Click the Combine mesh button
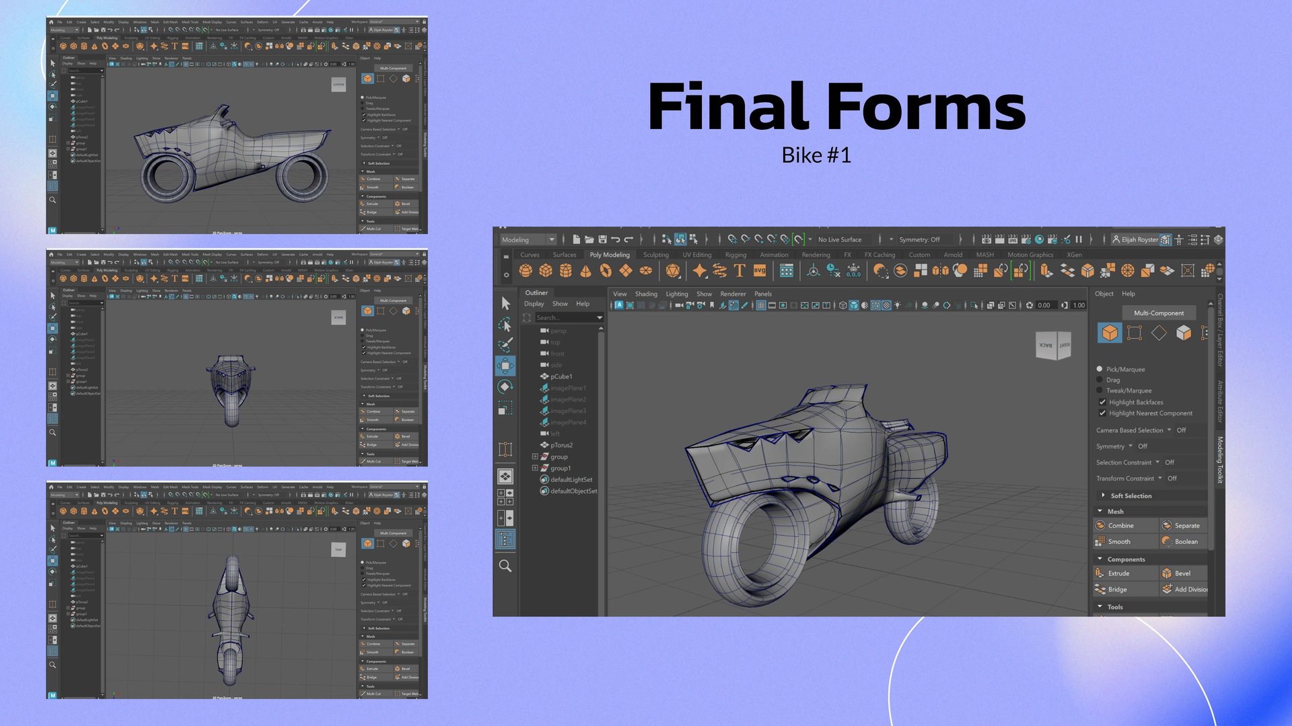Screen dimensions: 1292x726 tap(1126, 526)
